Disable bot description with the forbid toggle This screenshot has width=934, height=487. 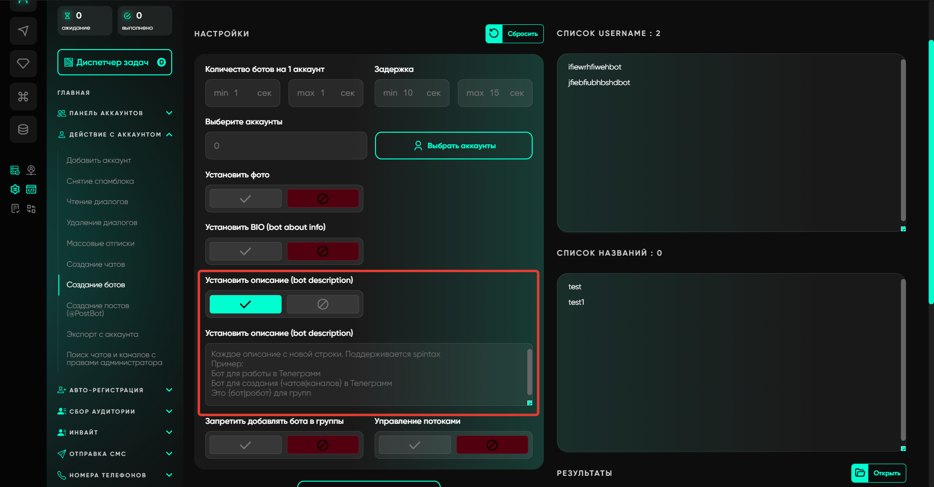point(323,304)
